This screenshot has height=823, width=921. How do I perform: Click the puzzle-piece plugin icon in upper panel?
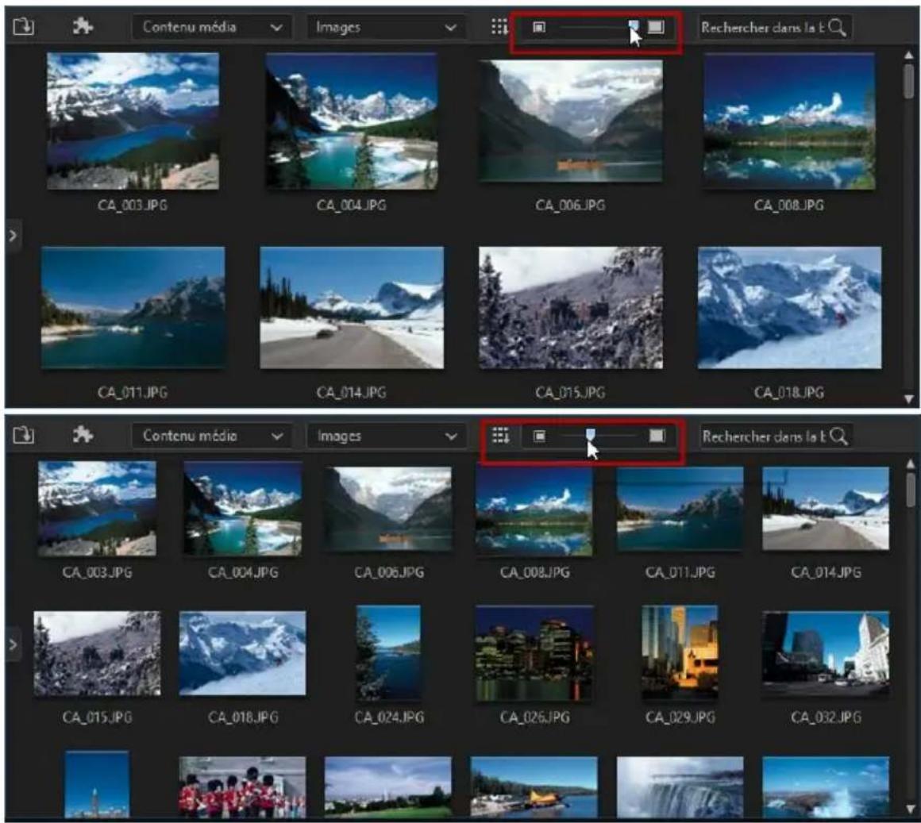(82, 27)
